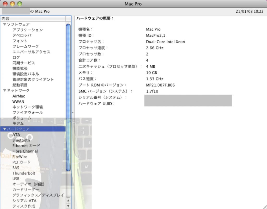The image size is (267, 209).
Task: Click the シリアル番号（システム） label
Action: 103,97
